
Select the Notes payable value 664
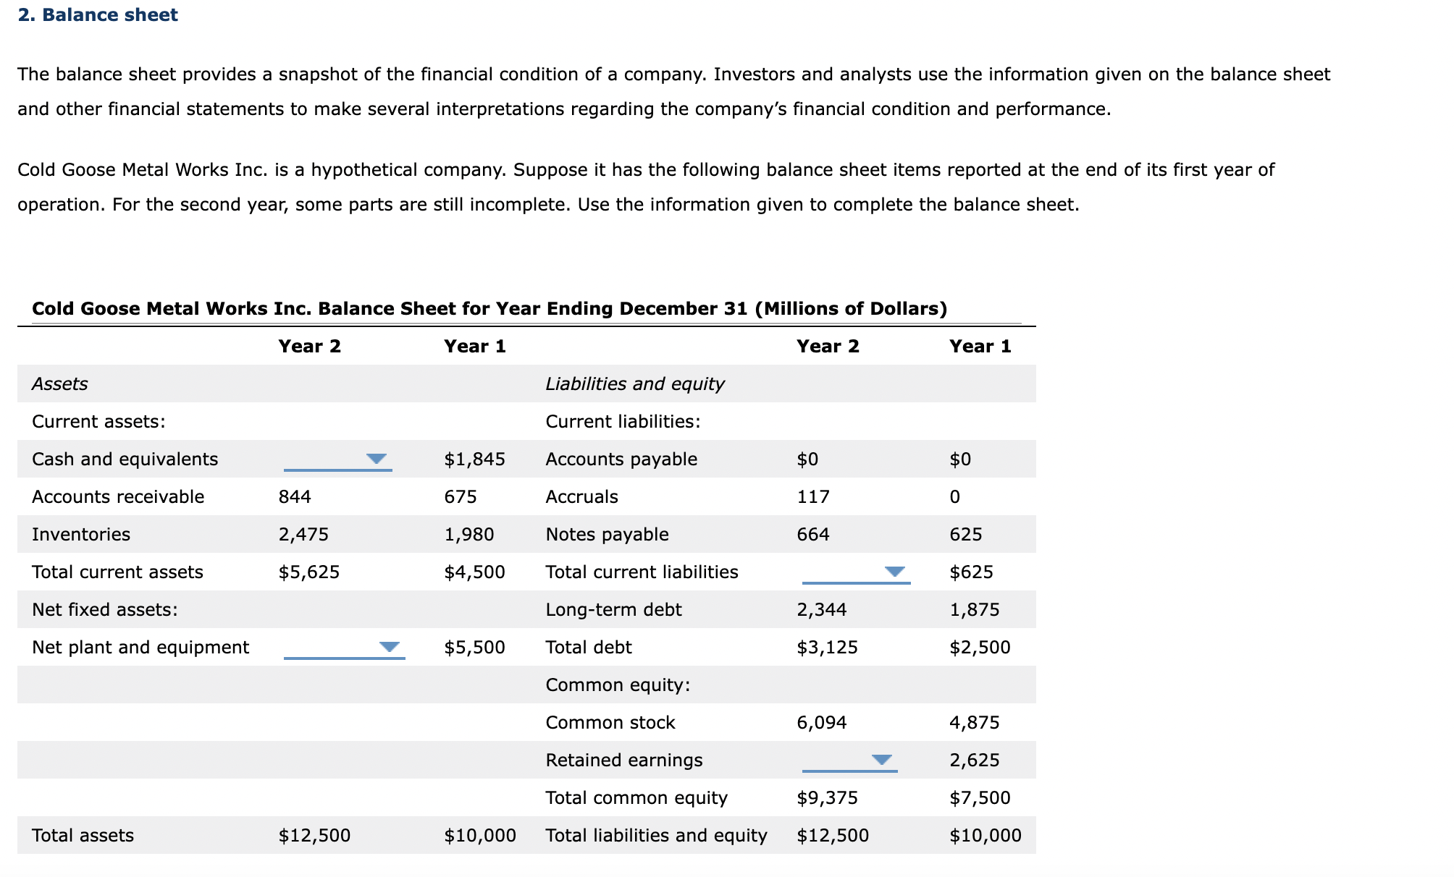(813, 534)
